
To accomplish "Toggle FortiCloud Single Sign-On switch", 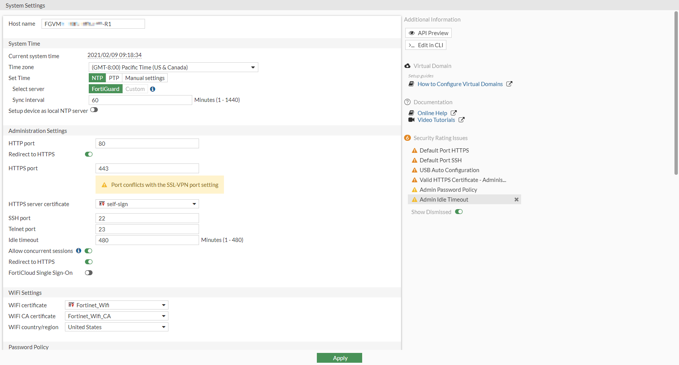I will [x=89, y=273].
